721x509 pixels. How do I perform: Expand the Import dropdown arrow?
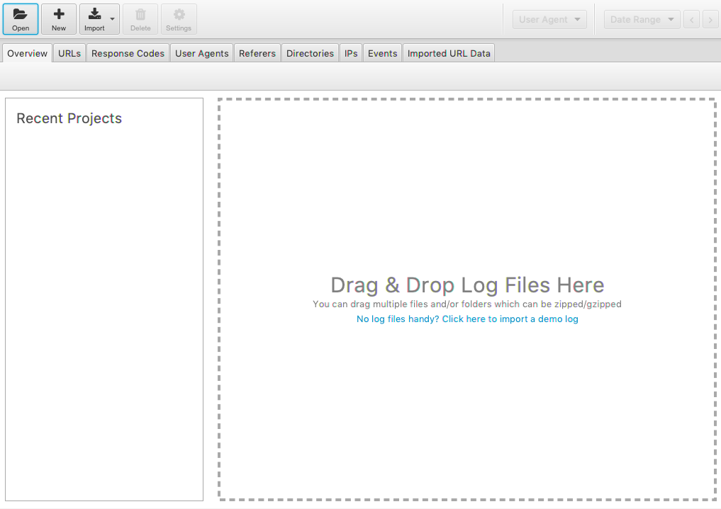point(112,18)
